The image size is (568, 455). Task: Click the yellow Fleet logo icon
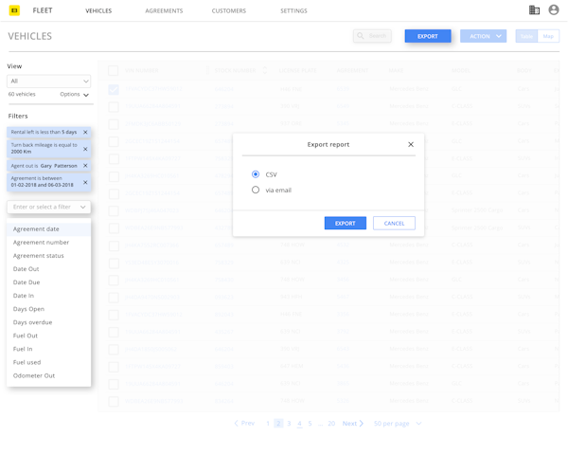pos(14,10)
